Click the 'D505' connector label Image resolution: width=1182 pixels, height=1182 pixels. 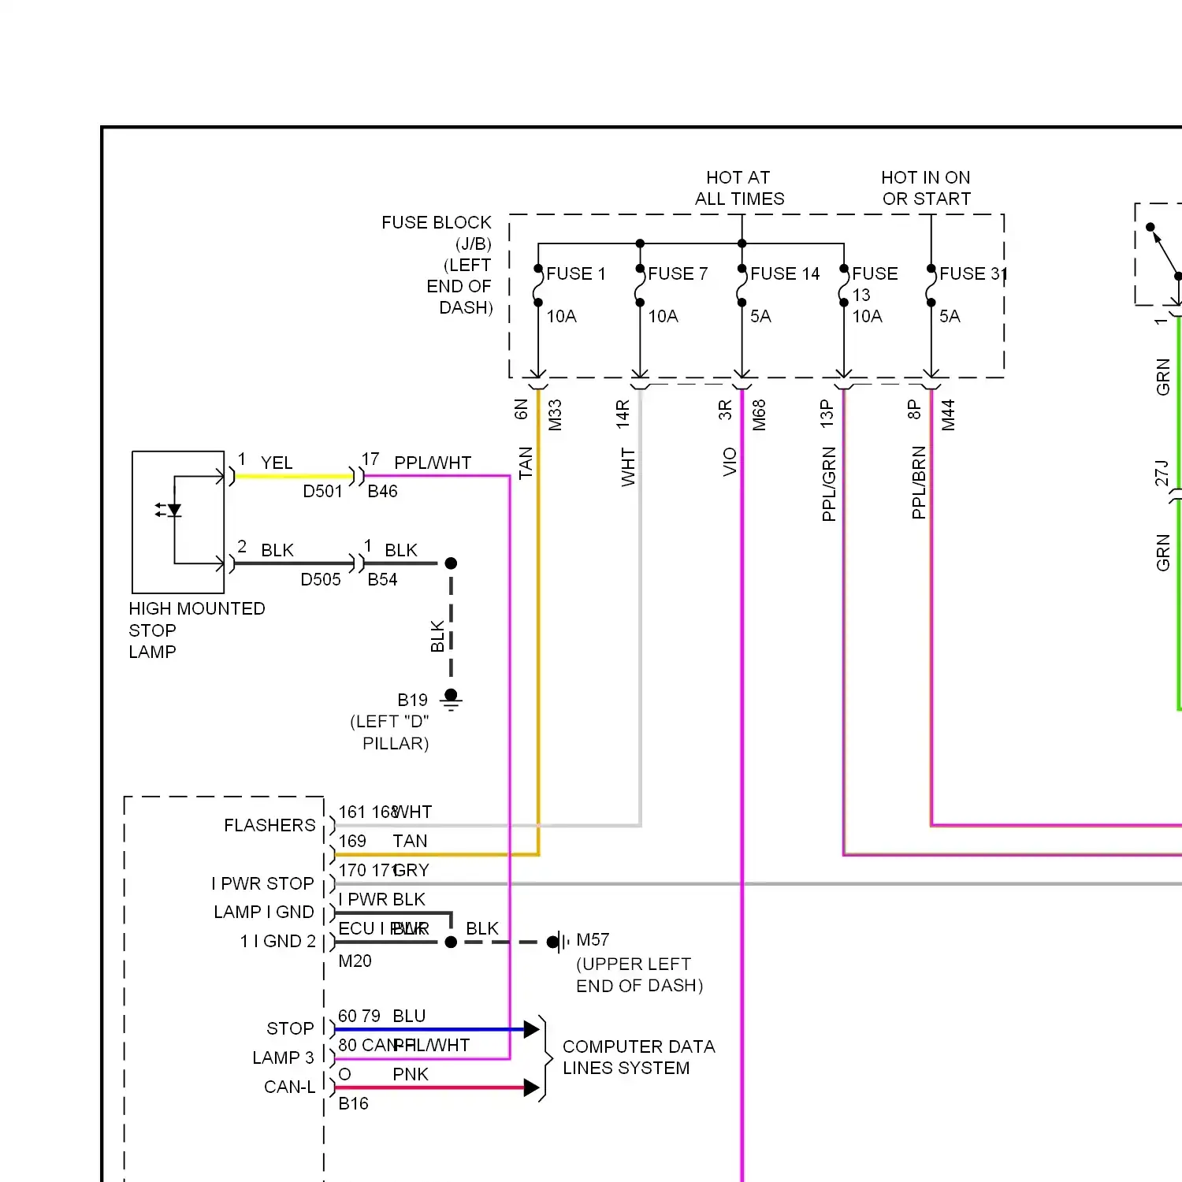coord(321,579)
